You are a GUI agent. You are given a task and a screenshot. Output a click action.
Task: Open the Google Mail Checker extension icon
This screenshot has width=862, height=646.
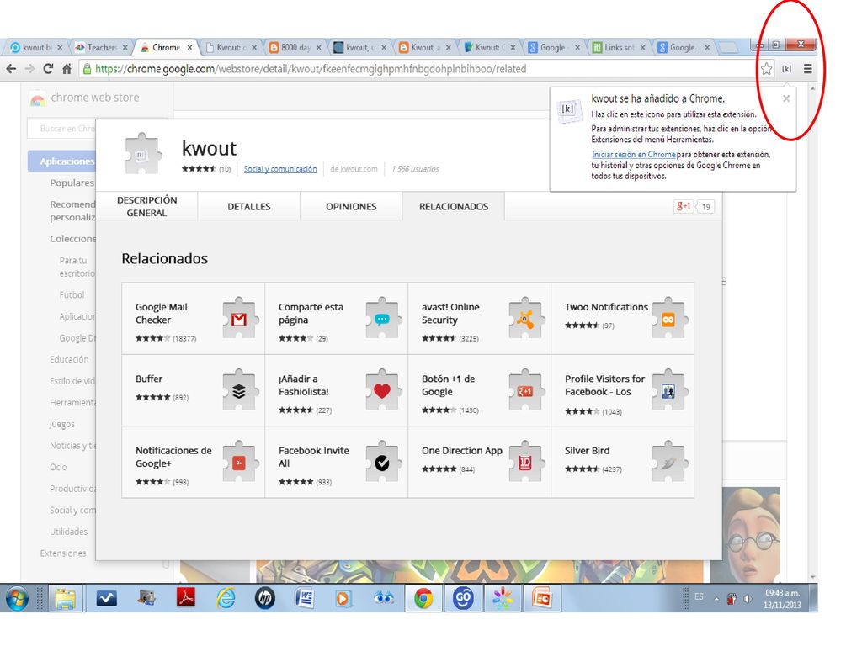pyautogui.click(x=239, y=319)
